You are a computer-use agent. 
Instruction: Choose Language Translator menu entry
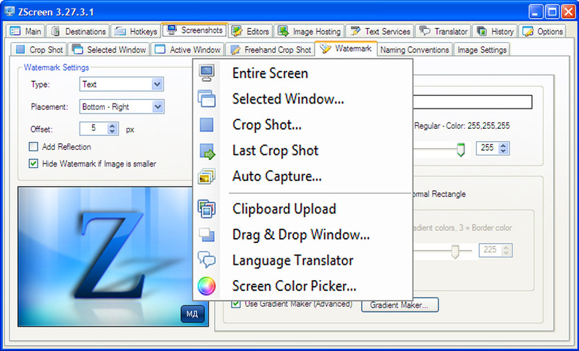click(303, 261)
